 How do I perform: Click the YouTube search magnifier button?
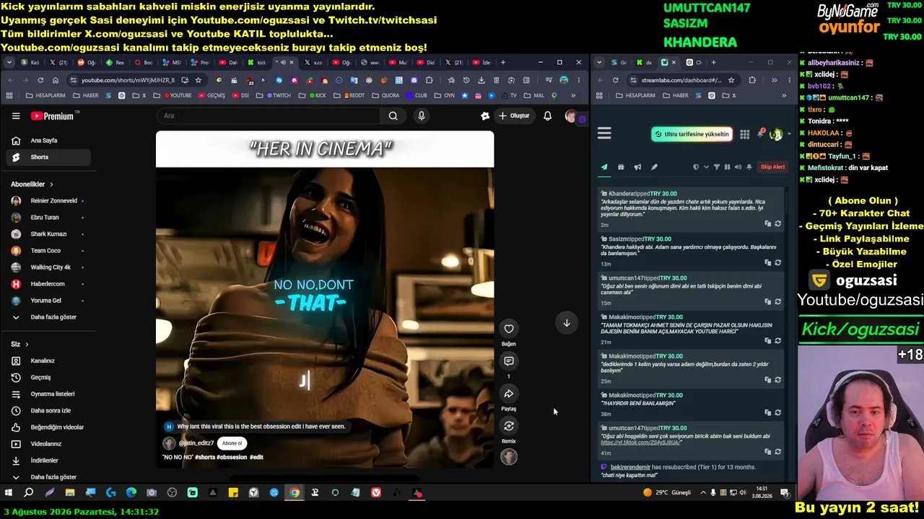pos(393,116)
